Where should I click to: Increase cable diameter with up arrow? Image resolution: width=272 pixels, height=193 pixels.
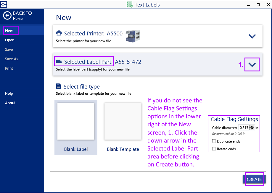(252, 126)
